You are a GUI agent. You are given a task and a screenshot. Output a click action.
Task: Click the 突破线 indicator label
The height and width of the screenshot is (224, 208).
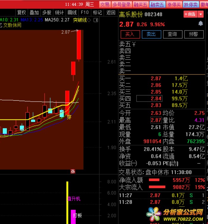tap(80, 20)
